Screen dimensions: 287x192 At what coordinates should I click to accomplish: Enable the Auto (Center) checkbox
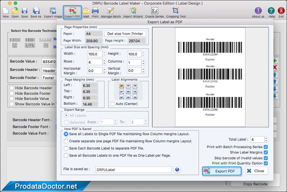[x=113, y=104]
